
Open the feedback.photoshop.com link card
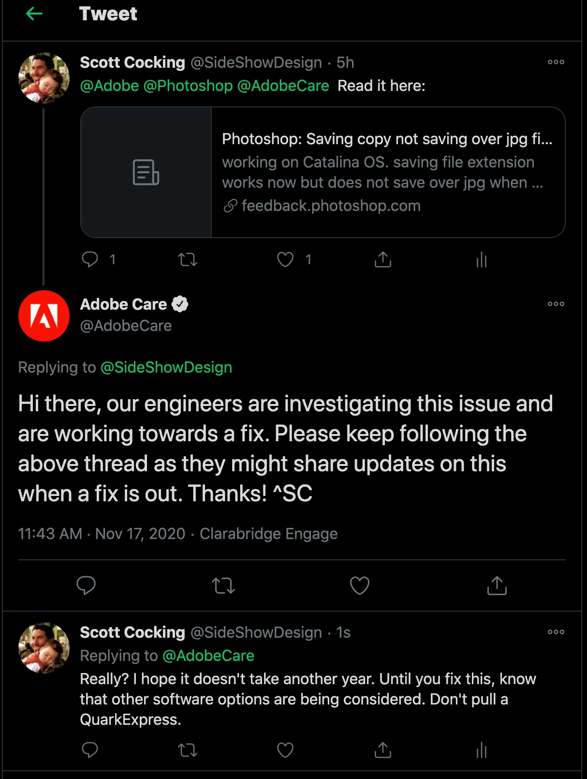point(323,172)
